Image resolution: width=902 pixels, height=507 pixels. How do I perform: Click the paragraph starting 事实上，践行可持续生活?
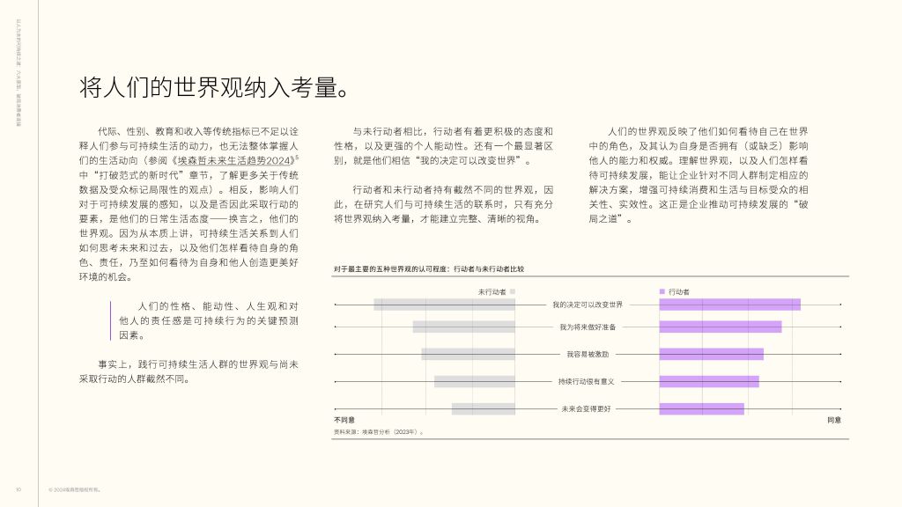[189, 371]
